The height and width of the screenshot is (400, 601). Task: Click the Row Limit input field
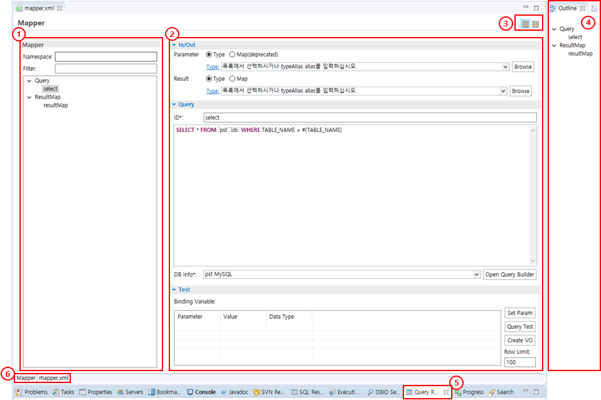point(519,362)
